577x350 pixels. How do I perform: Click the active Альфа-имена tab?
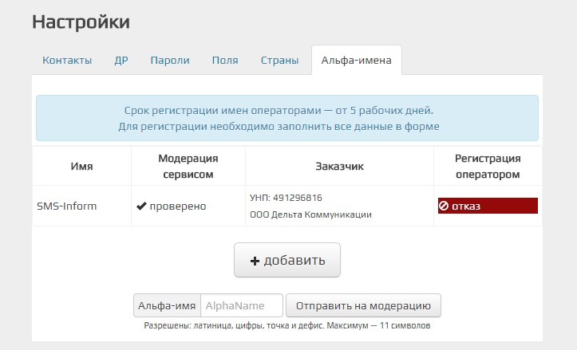pyautogui.click(x=356, y=61)
